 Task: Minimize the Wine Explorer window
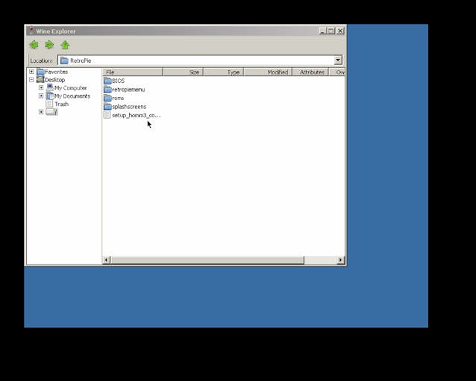(x=323, y=31)
